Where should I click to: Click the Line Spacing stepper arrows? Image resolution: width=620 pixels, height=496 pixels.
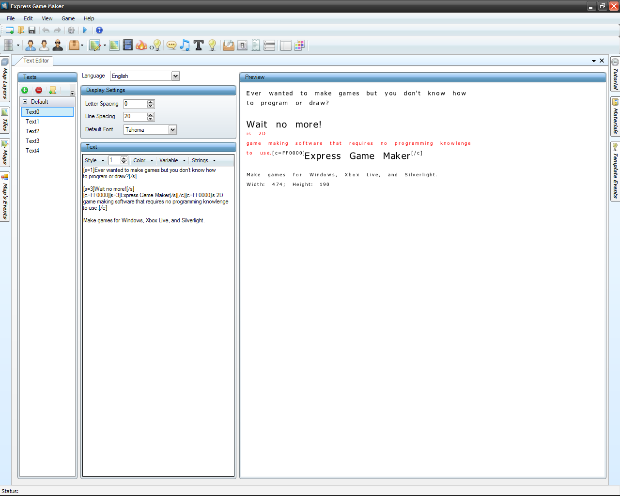(151, 117)
